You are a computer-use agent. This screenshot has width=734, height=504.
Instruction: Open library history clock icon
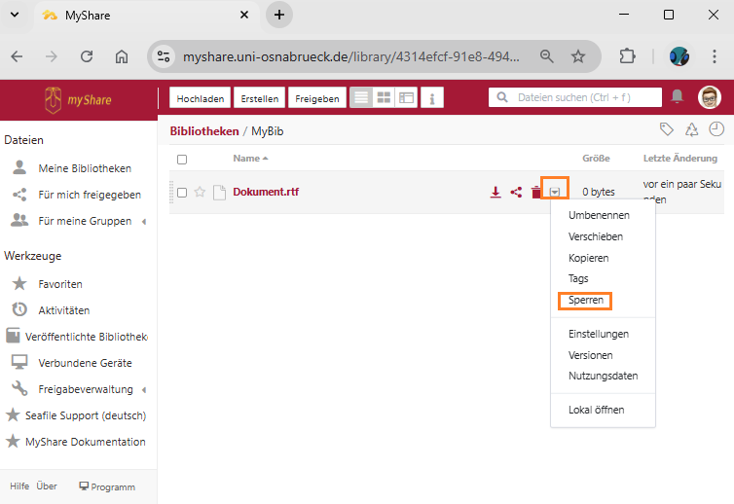click(x=716, y=129)
